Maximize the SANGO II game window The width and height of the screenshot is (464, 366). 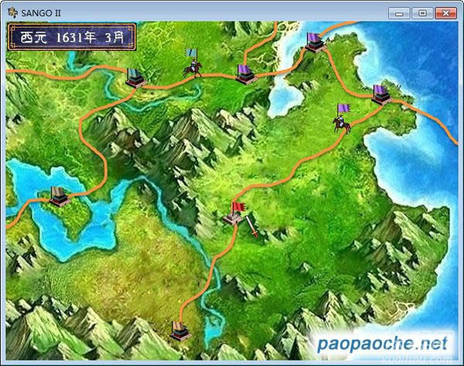[x=421, y=12]
